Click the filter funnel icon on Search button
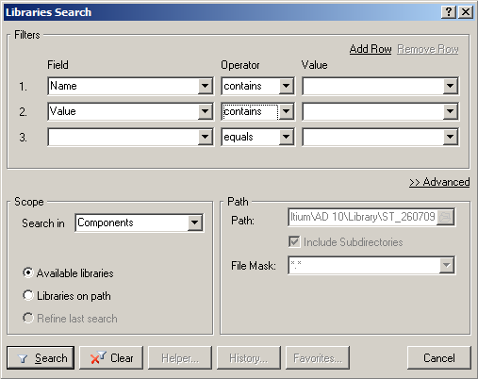 tap(23, 358)
